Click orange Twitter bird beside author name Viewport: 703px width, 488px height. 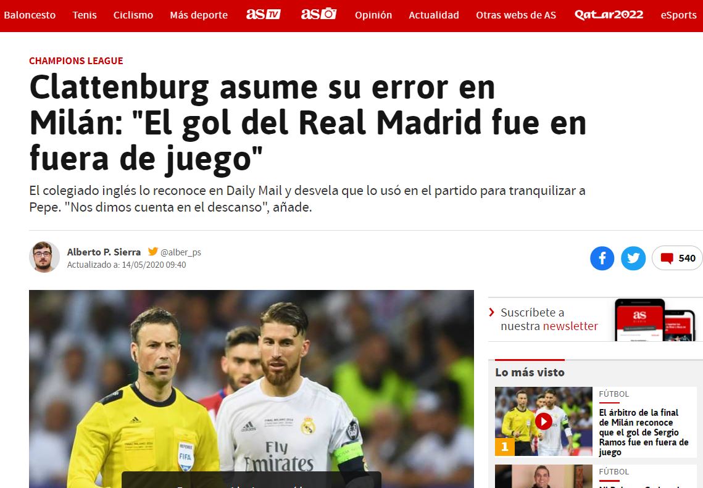[x=153, y=251]
